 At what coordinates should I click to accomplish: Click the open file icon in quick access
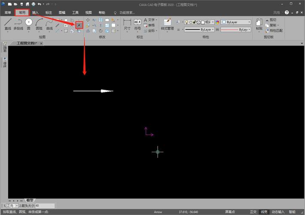[x=15, y=4]
